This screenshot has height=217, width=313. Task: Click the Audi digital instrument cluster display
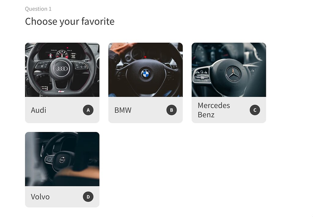62,52
